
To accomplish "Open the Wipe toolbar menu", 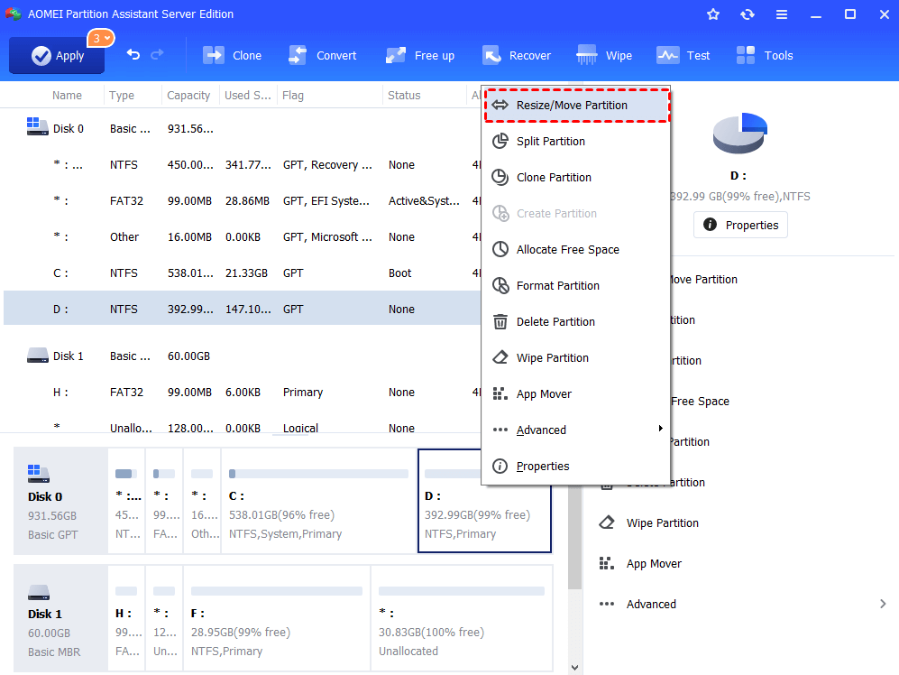I will pos(604,56).
